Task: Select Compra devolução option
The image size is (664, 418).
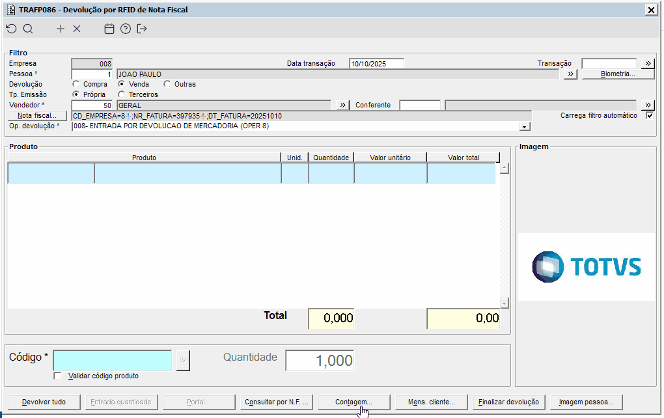Action: click(76, 84)
